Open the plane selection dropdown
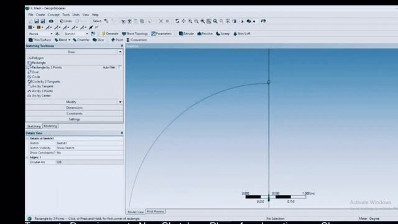 [x=52, y=34]
